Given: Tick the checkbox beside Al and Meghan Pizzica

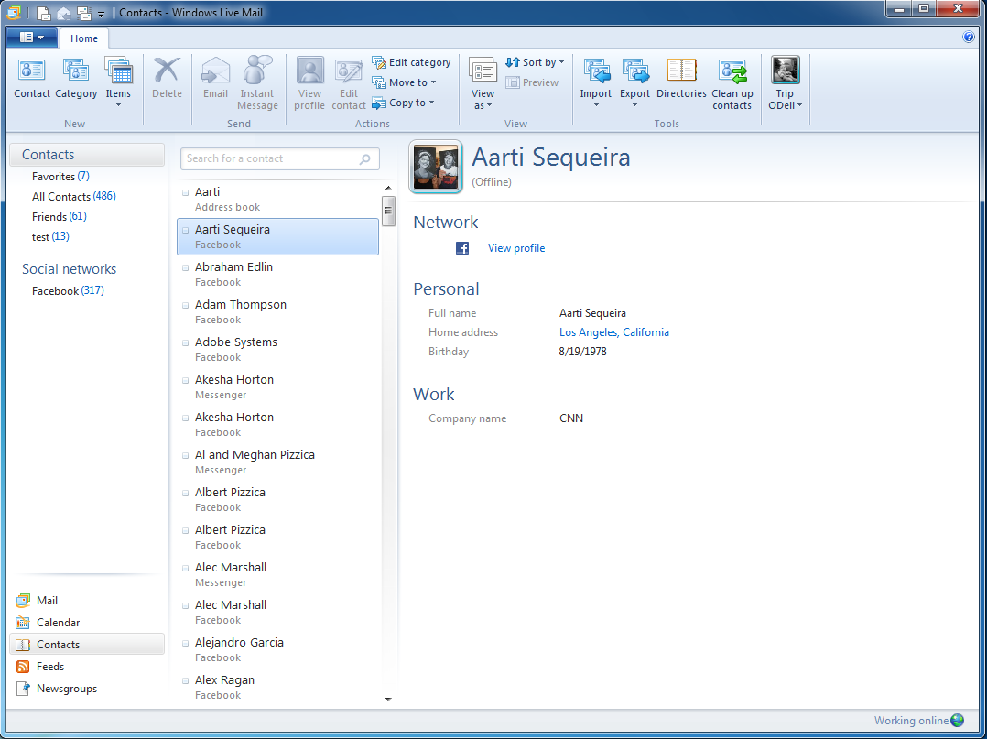Looking at the screenshot, I should pyautogui.click(x=186, y=455).
